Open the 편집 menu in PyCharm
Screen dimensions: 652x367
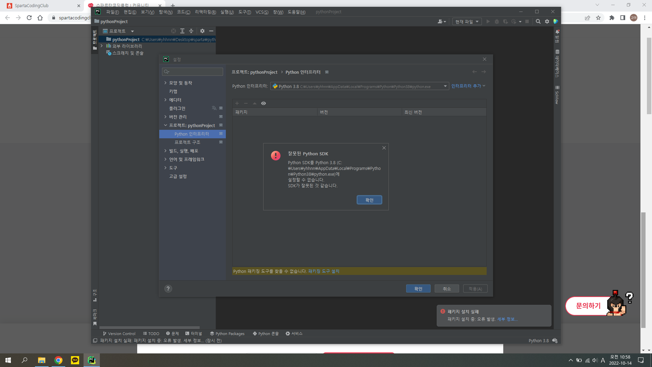[x=130, y=12]
